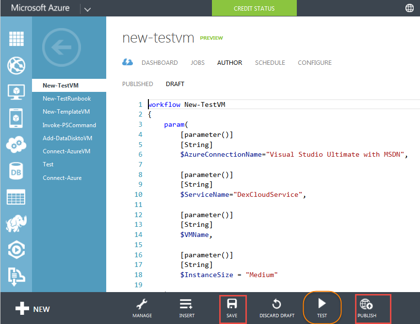Click Discard Draft
The width and height of the screenshot is (420, 324).
(277, 308)
